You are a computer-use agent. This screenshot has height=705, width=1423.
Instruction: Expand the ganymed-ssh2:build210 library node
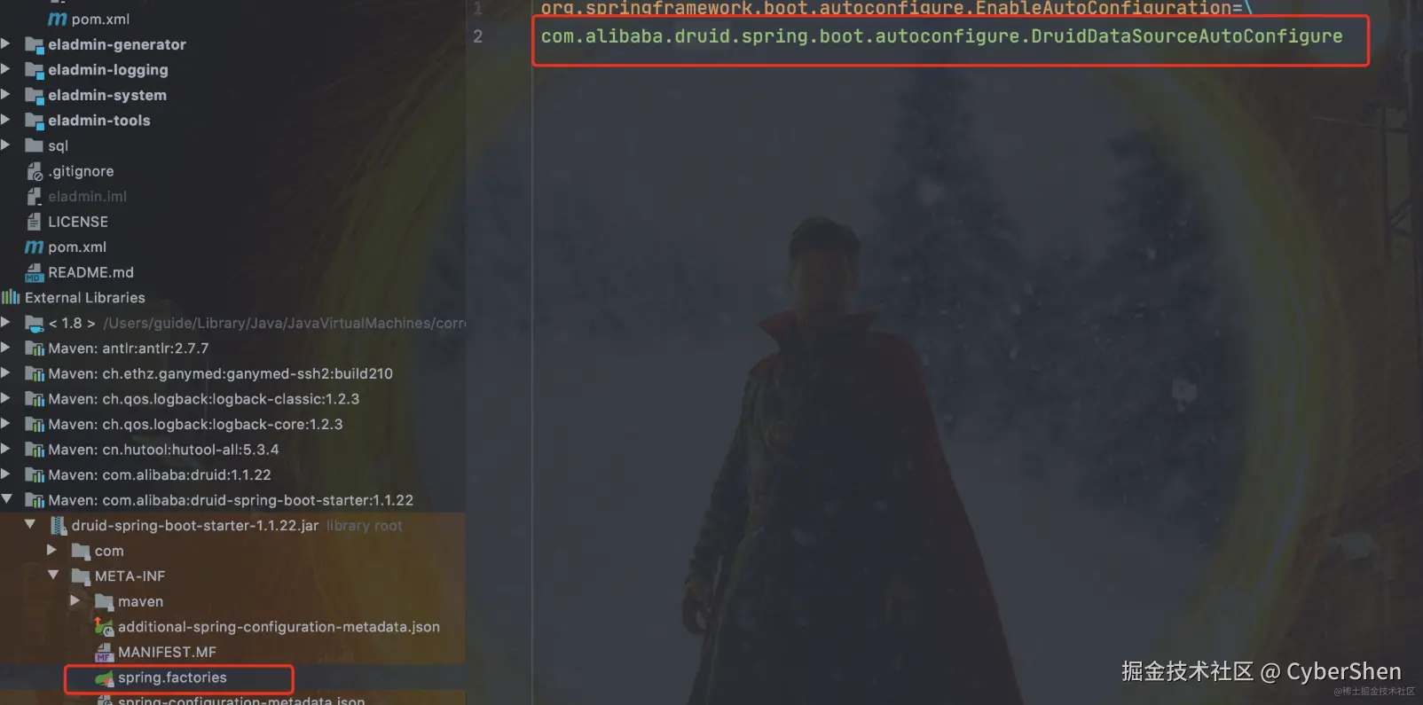[x=6, y=373]
